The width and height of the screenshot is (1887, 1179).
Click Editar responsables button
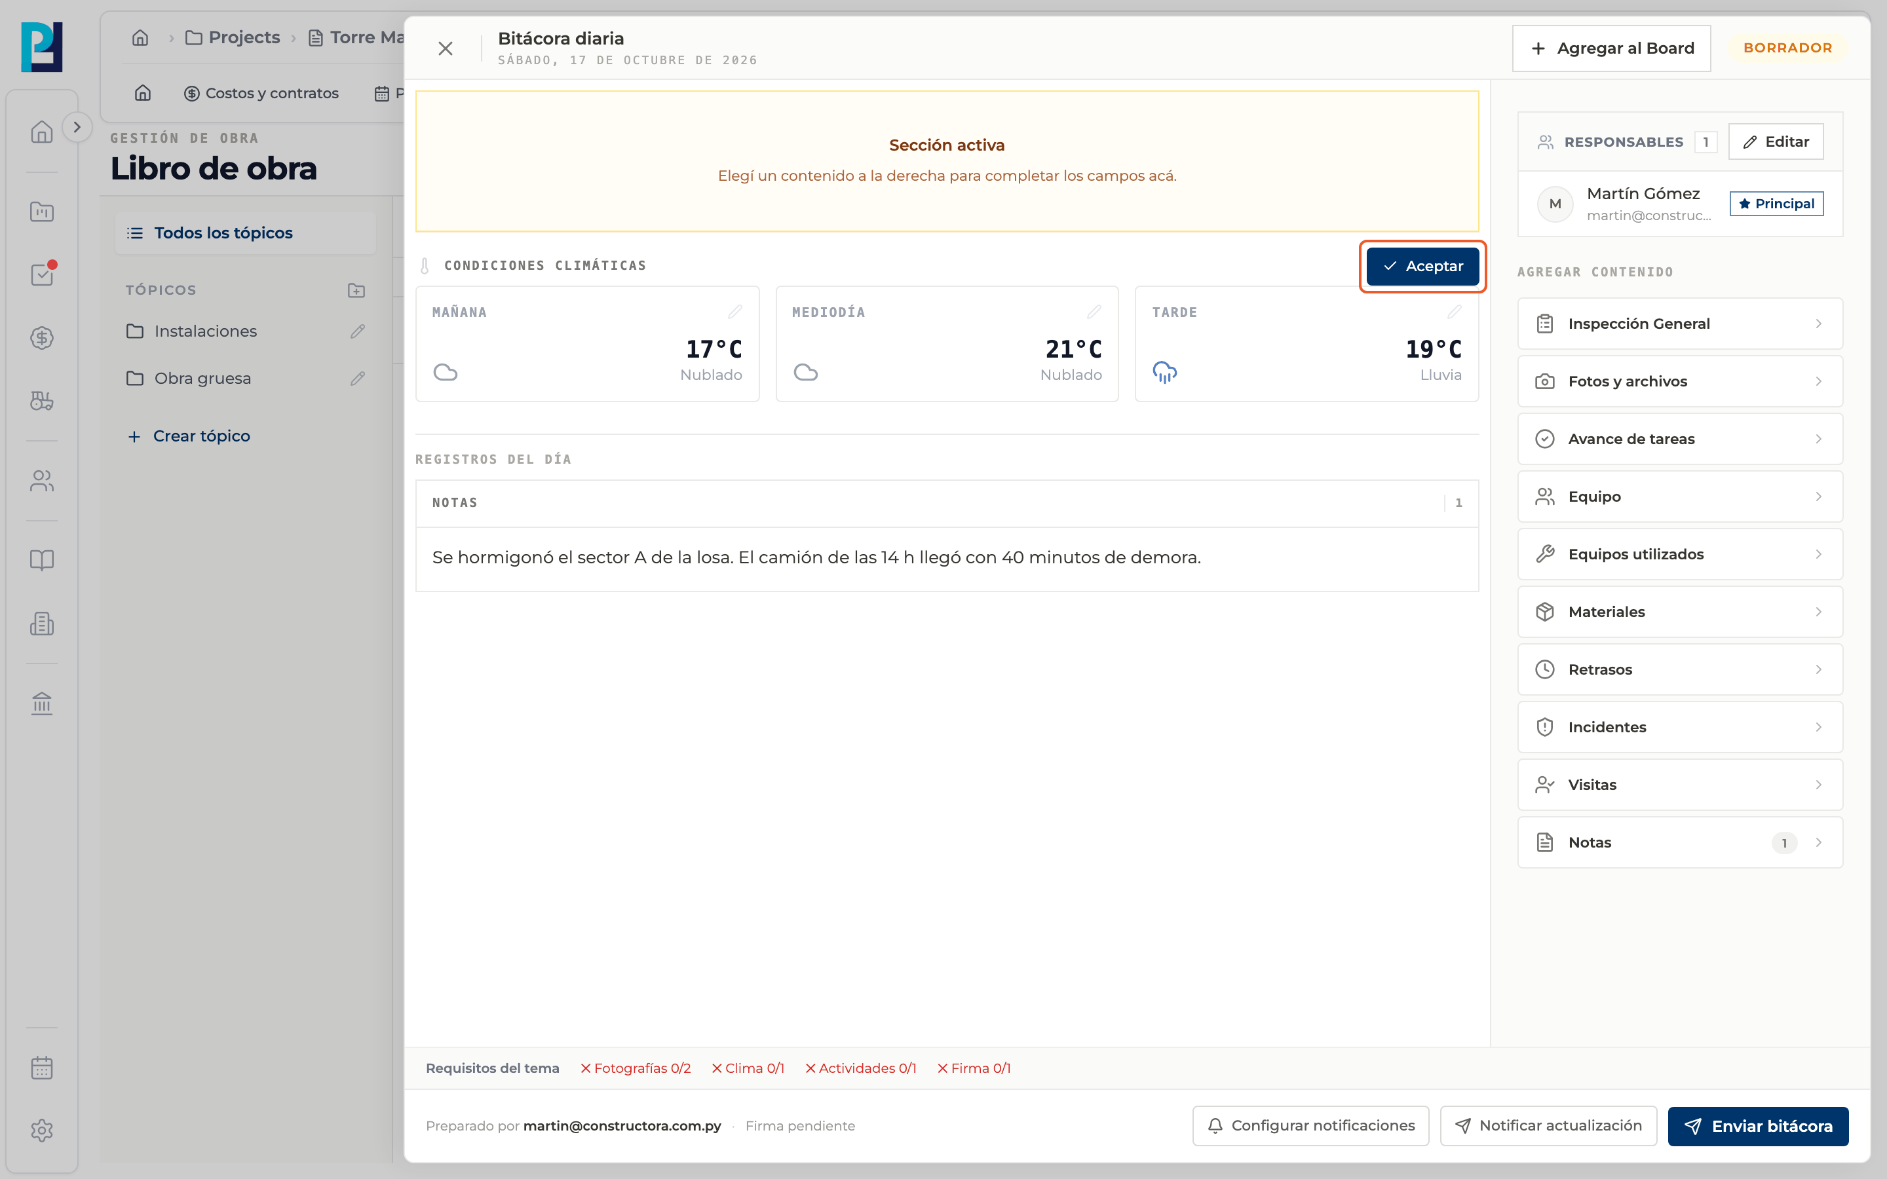(x=1776, y=142)
